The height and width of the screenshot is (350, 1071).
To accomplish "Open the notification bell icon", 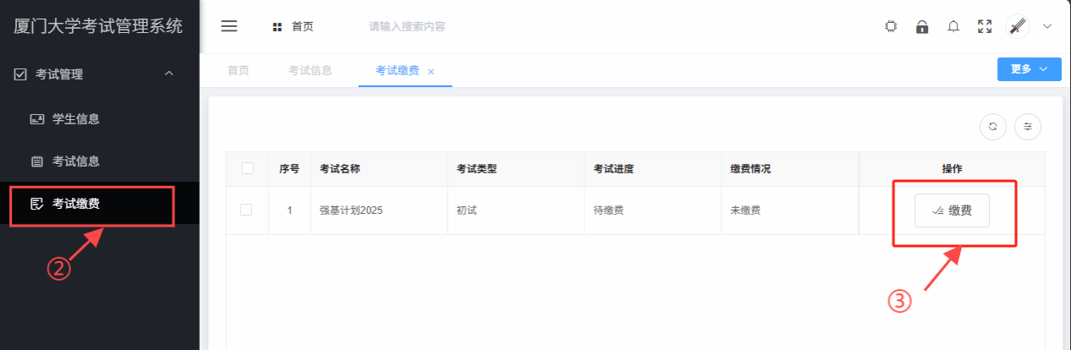I will 953,26.
